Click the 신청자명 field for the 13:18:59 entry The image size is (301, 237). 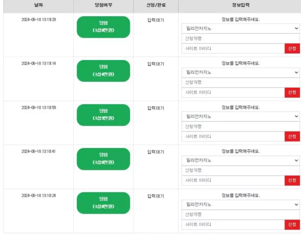coord(240,126)
